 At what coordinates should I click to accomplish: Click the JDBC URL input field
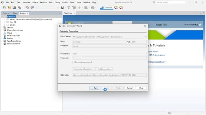click(109, 75)
